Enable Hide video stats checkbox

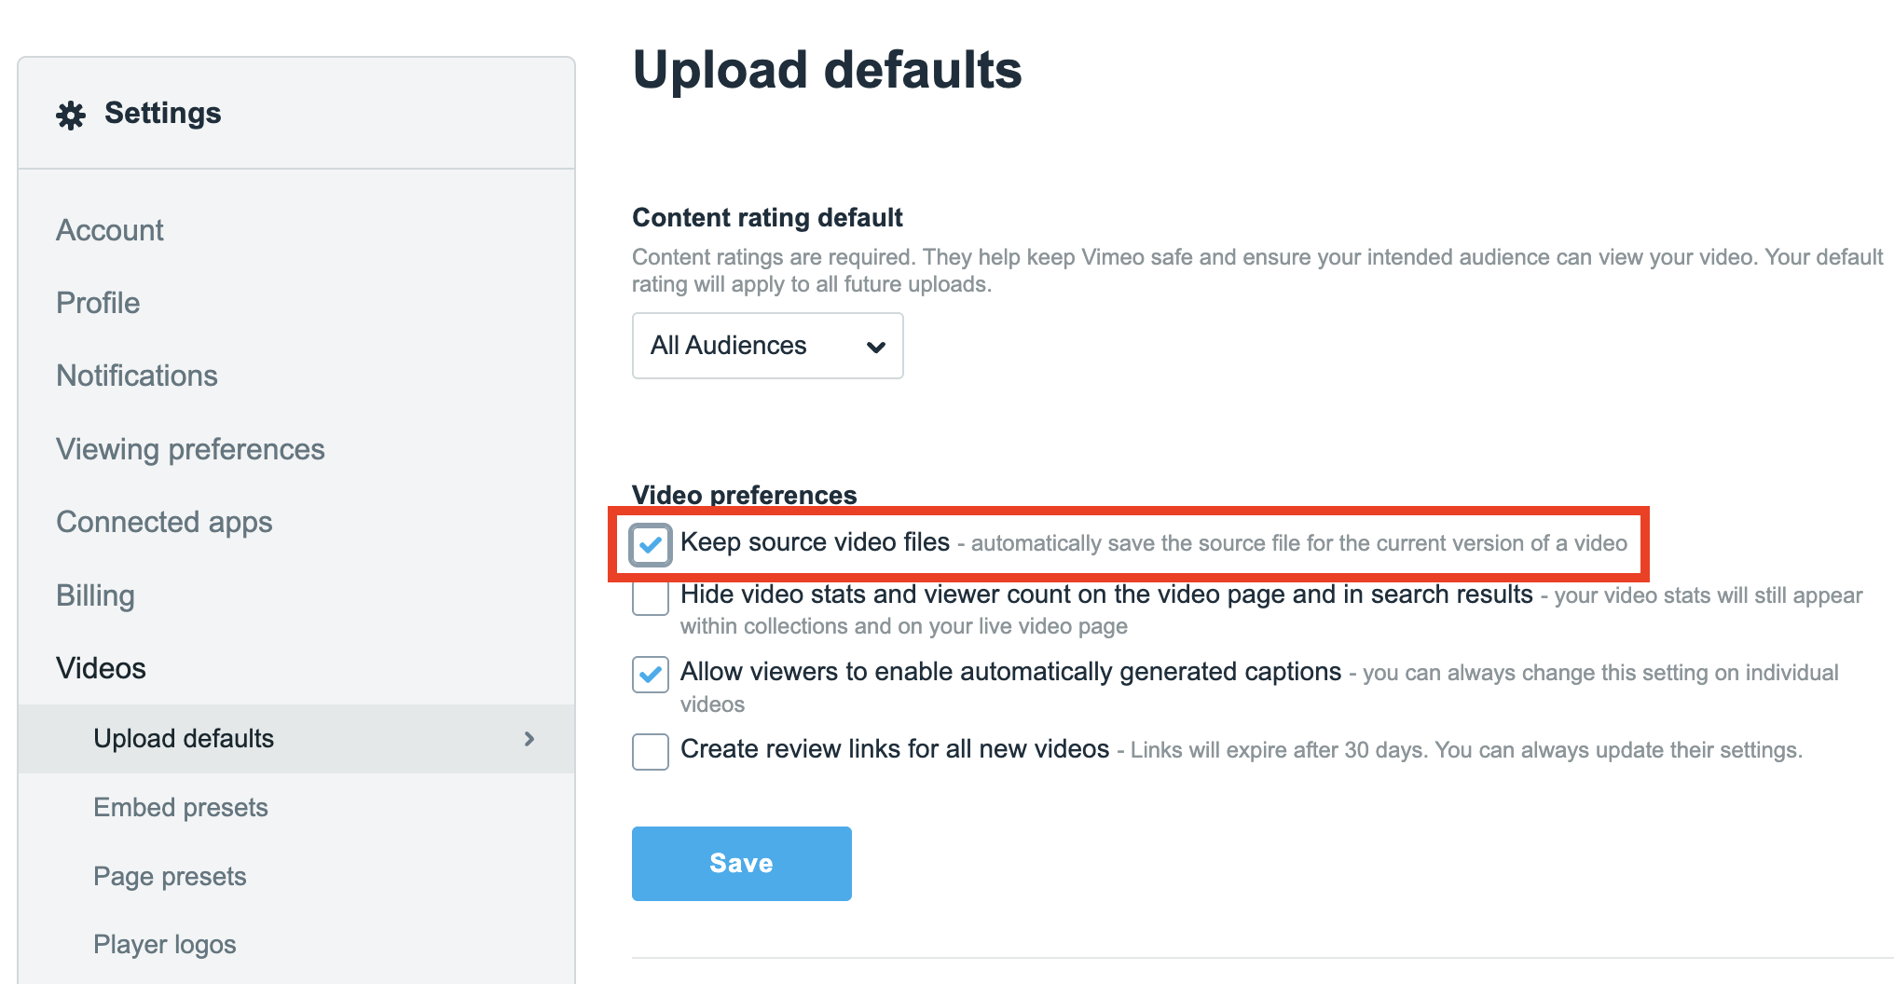[650, 597]
